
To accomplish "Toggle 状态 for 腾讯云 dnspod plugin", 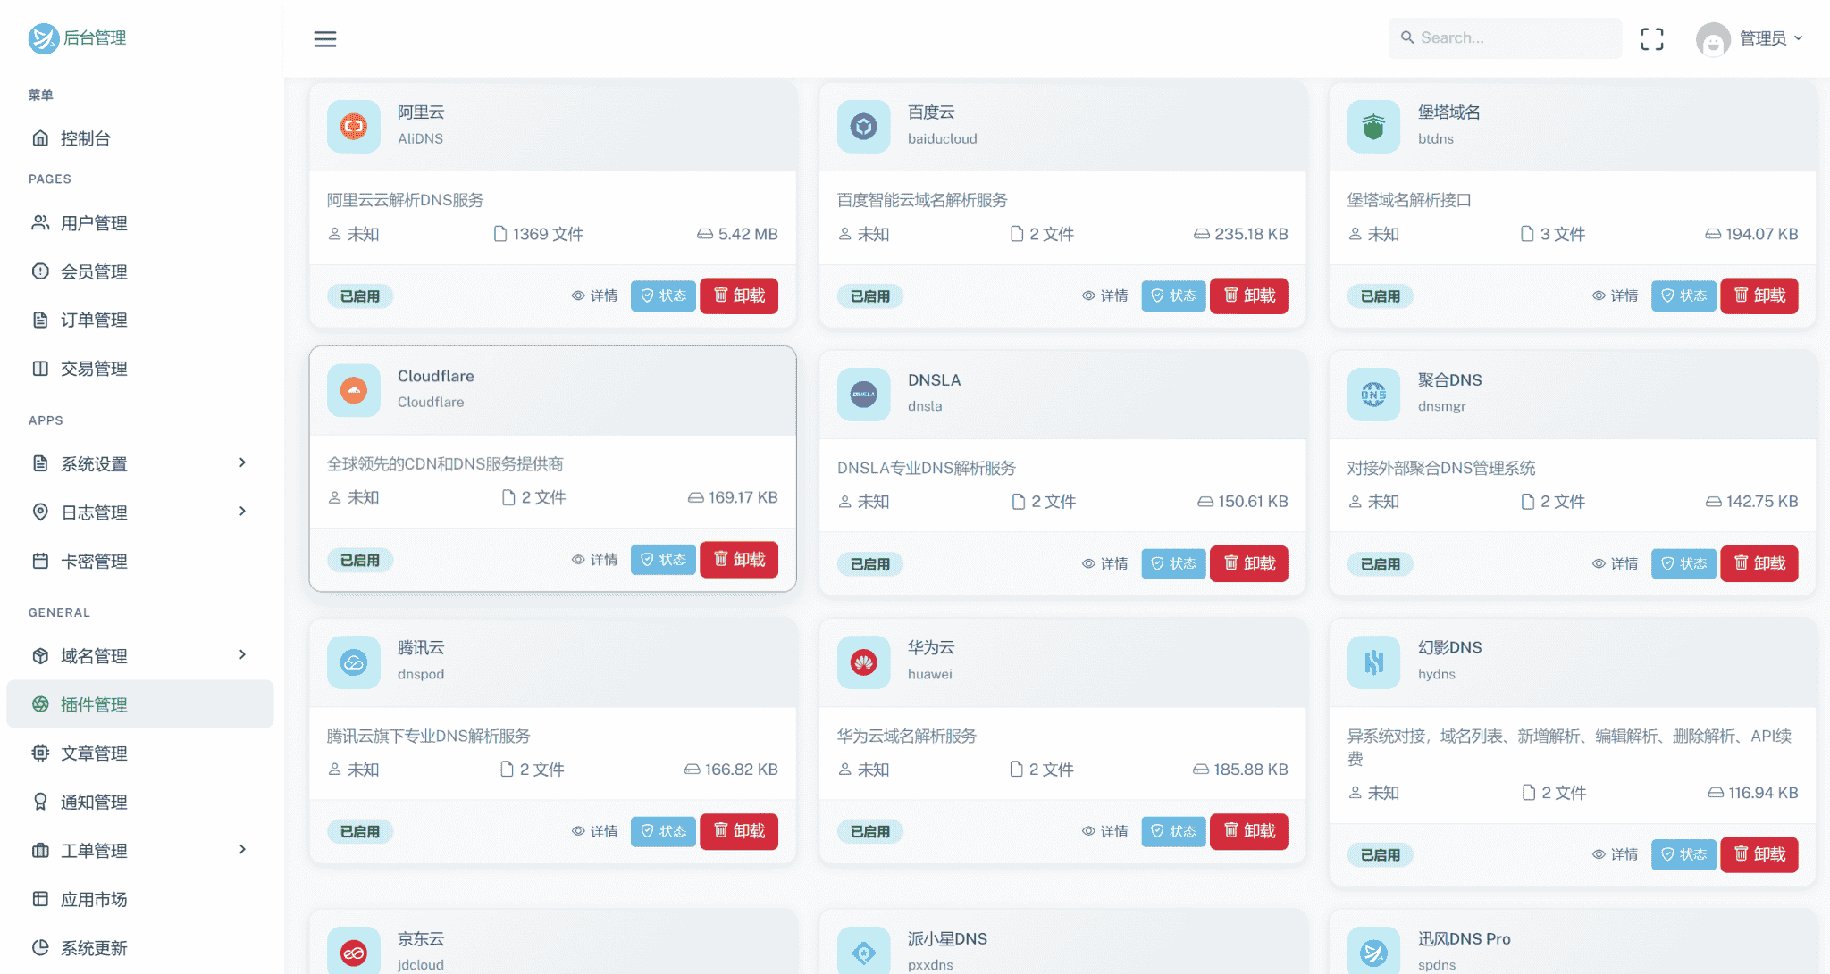I will click(663, 831).
